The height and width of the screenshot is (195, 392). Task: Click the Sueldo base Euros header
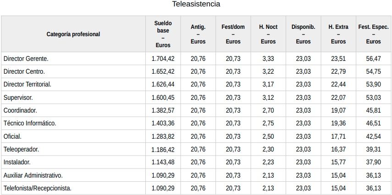point(163,34)
